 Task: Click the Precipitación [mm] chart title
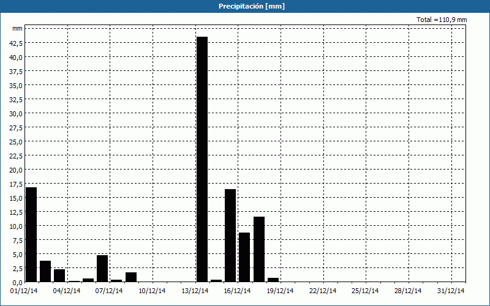(x=252, y=6)
